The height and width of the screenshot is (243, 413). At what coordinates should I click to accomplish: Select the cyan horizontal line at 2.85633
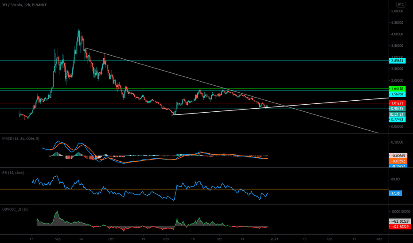(x=195, y=61)
